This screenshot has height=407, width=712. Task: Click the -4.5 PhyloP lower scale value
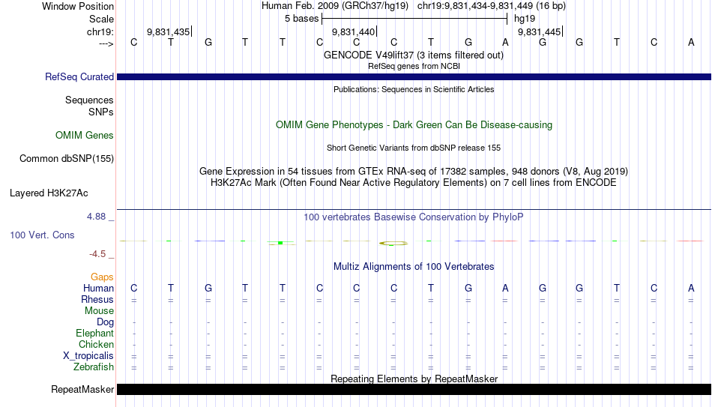[97, 254]
